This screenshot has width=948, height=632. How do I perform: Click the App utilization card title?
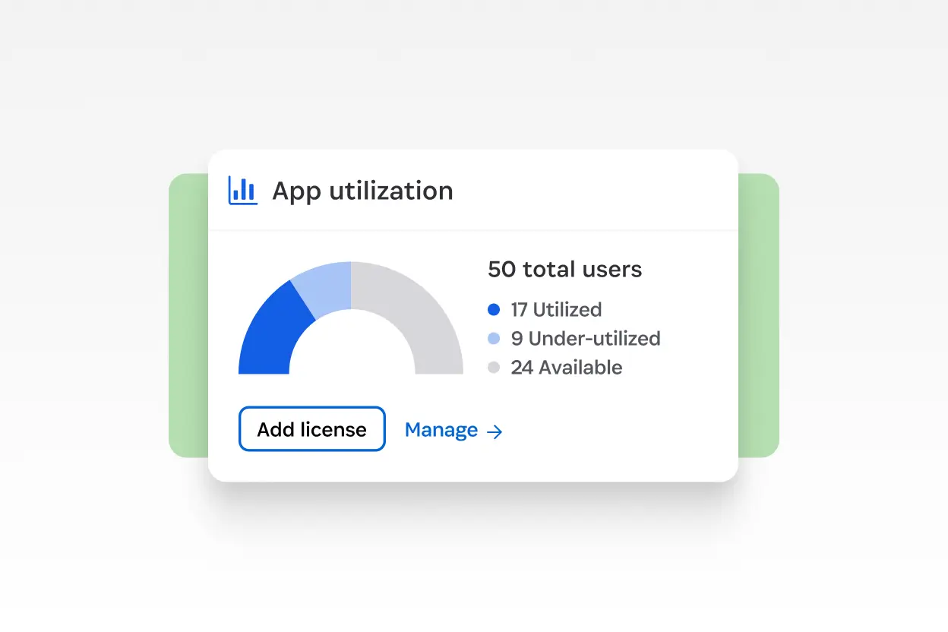362,191
